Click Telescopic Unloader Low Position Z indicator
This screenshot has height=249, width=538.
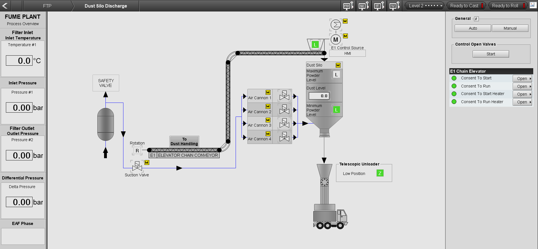[380, 173]
